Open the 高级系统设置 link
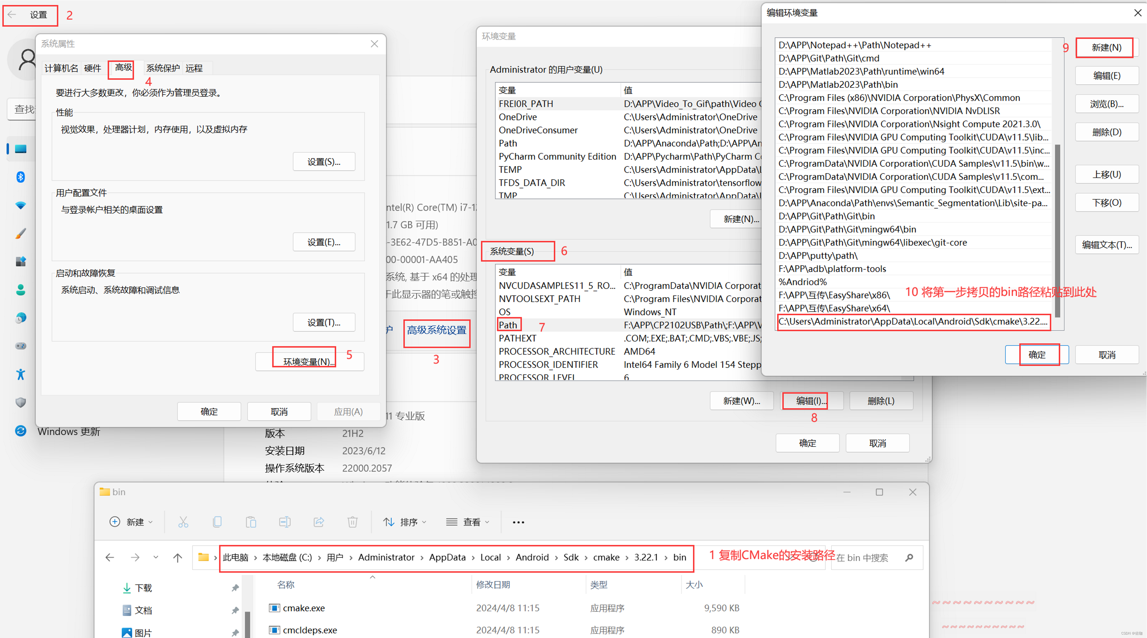 [436, 330]
